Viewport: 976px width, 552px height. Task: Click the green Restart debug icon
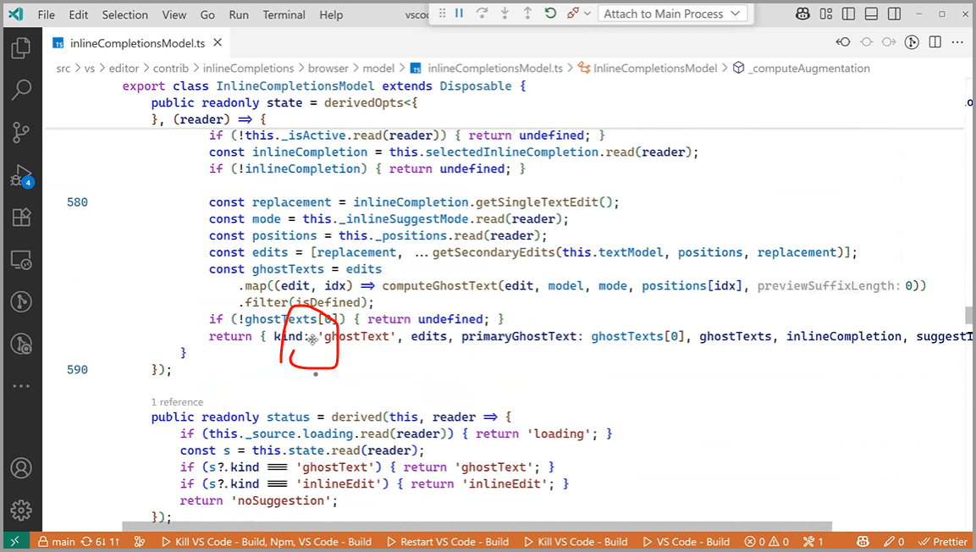(x=550, y=14)
